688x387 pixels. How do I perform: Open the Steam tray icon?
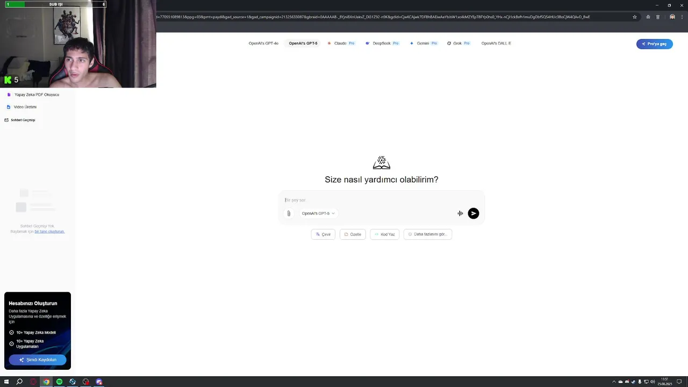[633, 382]
